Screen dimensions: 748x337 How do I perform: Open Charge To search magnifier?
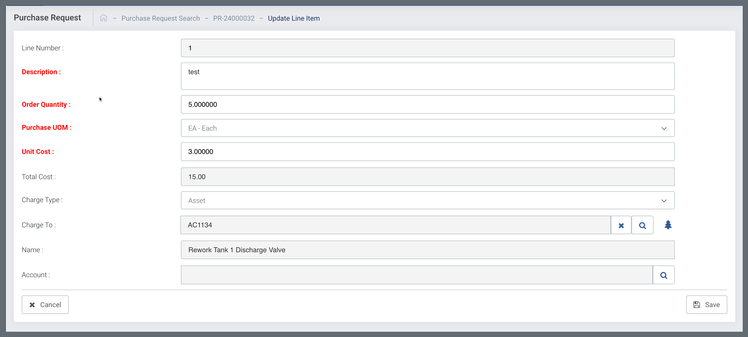coord(642,225)
